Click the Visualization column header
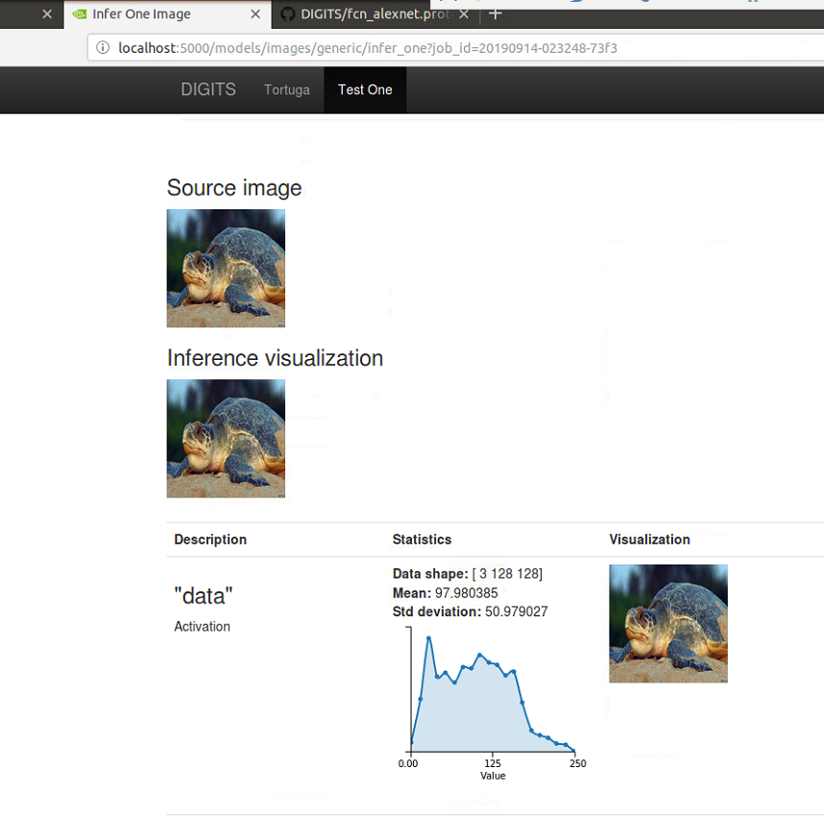The image size is (824, 816). [649, 540]
